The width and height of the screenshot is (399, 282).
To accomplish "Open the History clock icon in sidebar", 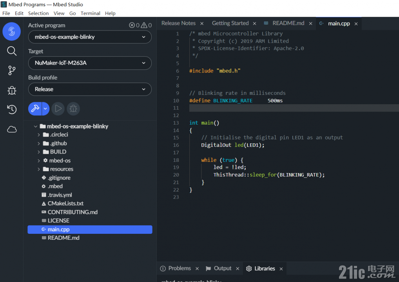I will (12, 110).
